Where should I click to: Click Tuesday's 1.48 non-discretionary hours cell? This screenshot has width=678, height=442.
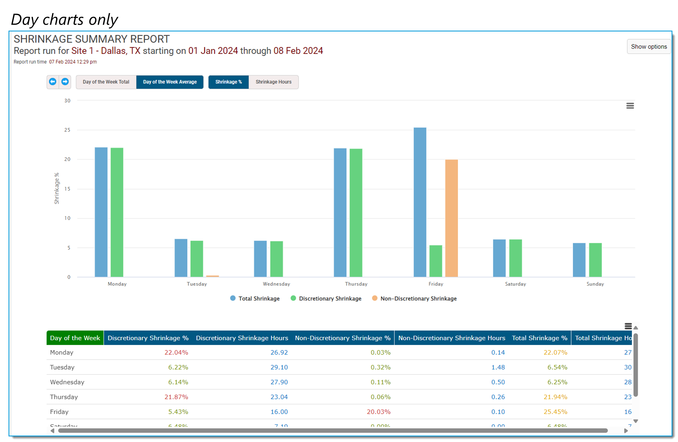[x=498, y=367]
